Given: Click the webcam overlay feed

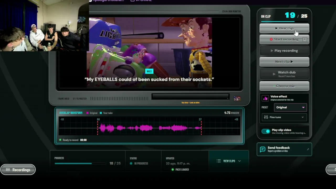Looking at the screenshot, I should coord(44,25).
